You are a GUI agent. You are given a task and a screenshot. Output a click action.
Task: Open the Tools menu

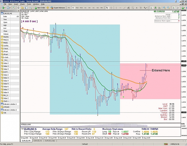point(29,4)
